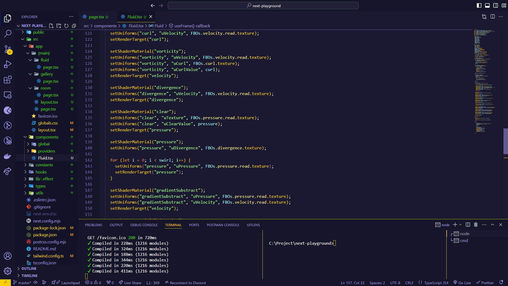Create a new folder in Explorer

point(59,26)
